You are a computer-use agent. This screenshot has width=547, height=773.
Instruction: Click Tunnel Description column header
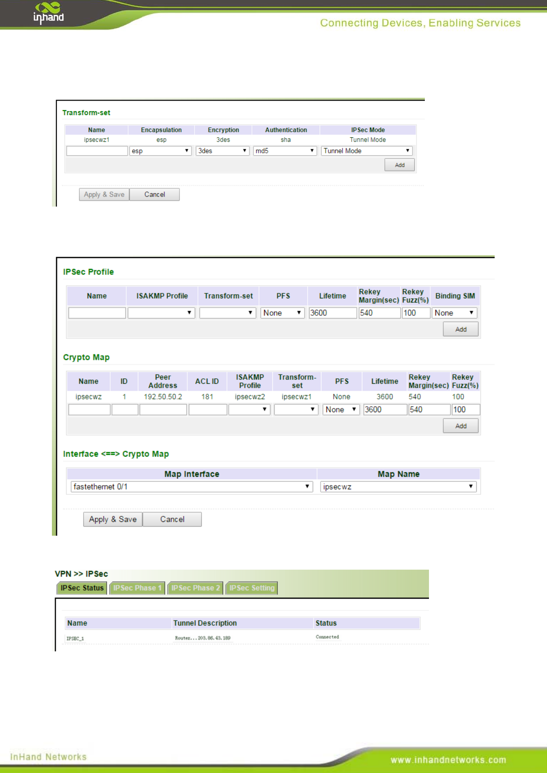tap(205, 623)
